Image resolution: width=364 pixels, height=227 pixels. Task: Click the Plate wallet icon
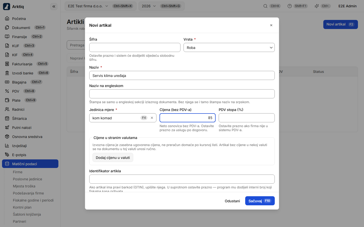(x=7, y=100)
